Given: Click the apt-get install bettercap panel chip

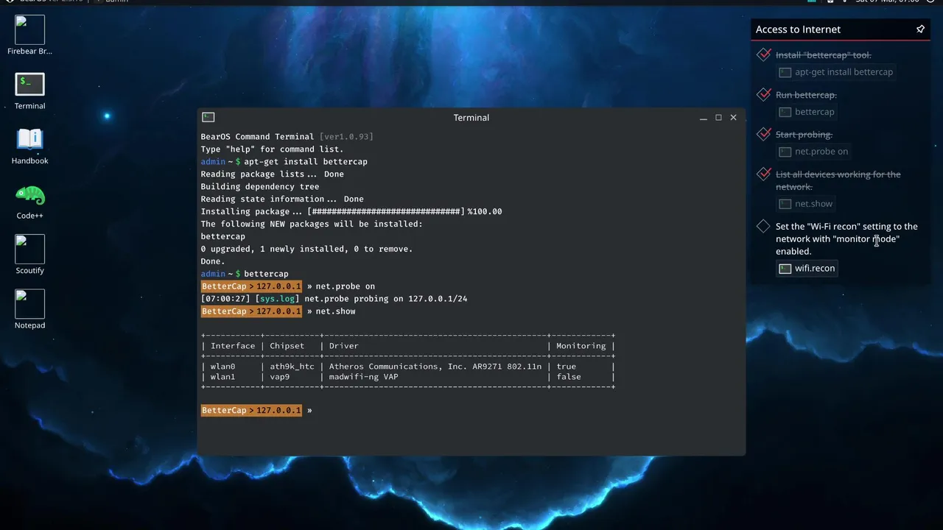Looking at the screenshot, I should click(x=836, y=72).
